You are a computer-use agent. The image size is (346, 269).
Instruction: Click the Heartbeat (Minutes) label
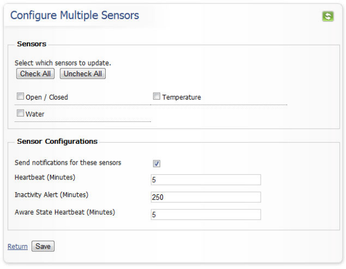point(45,177)
